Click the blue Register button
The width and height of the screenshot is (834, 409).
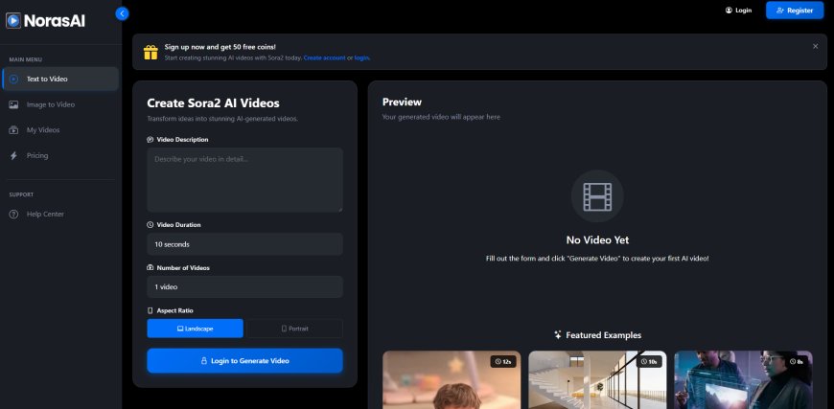click(795, 11)
